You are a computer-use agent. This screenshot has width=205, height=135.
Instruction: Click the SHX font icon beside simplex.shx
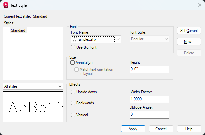click(75, 39)
